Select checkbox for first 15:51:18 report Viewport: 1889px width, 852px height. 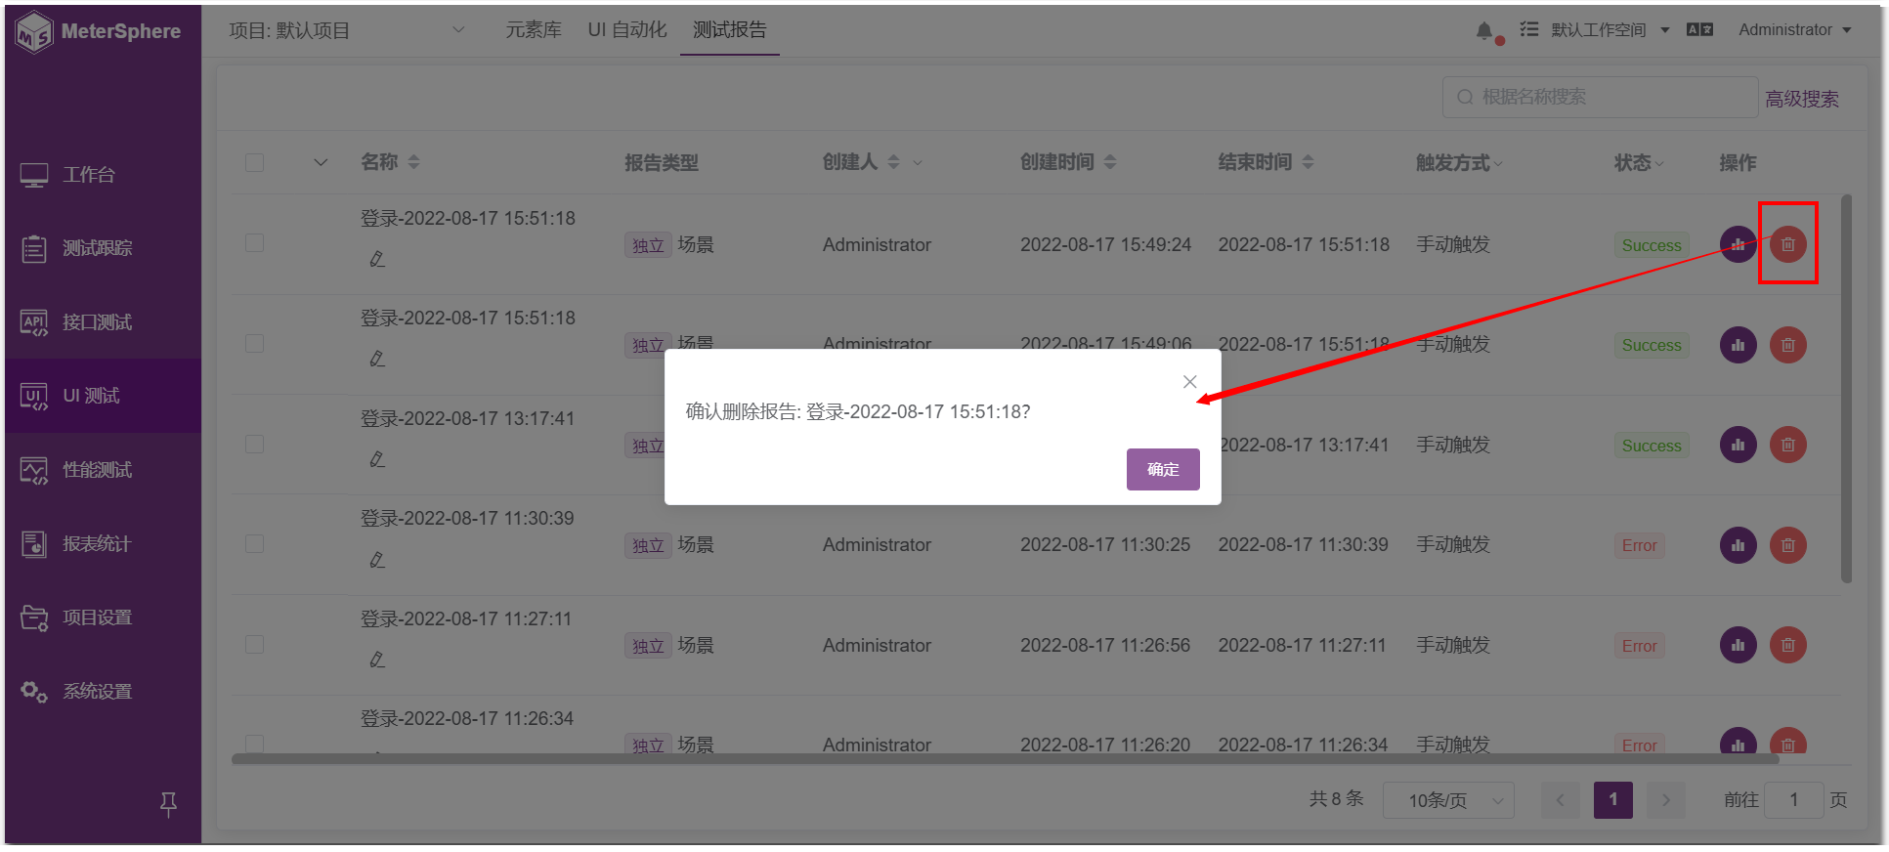click(254, 243)
